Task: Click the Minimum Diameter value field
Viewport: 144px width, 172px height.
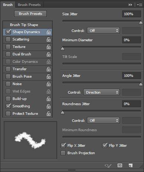Action: [131, 40]
